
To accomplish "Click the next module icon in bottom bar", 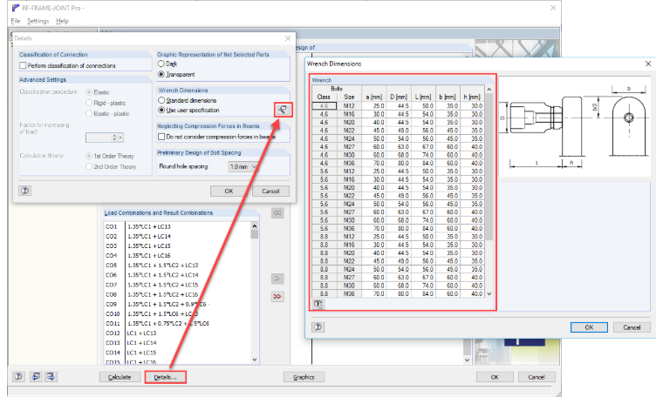I will [51, 377].
